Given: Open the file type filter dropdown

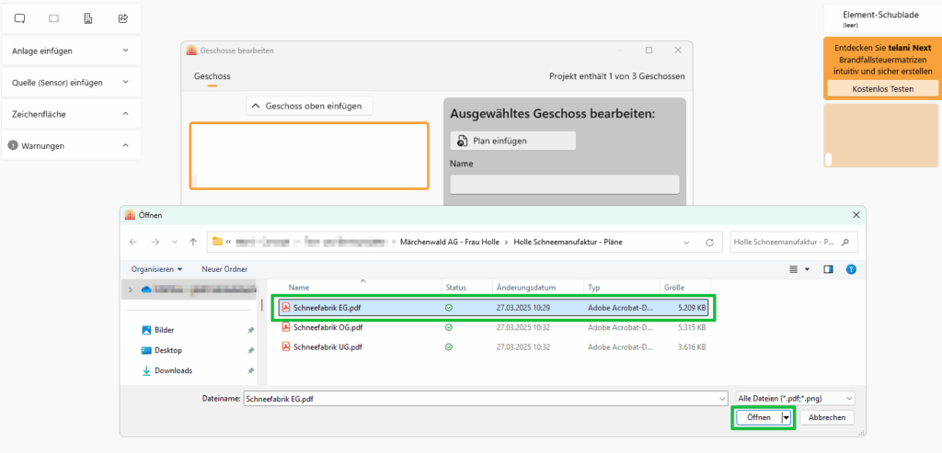Looking at the screenshot, I should (x=796, y=398).
